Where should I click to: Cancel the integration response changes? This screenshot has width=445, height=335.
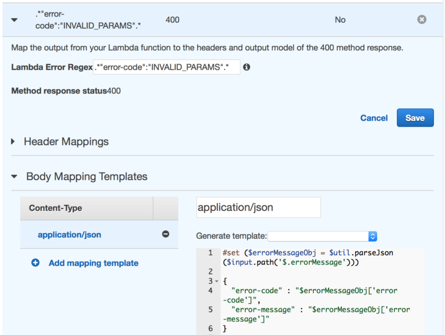click(374, 118)
